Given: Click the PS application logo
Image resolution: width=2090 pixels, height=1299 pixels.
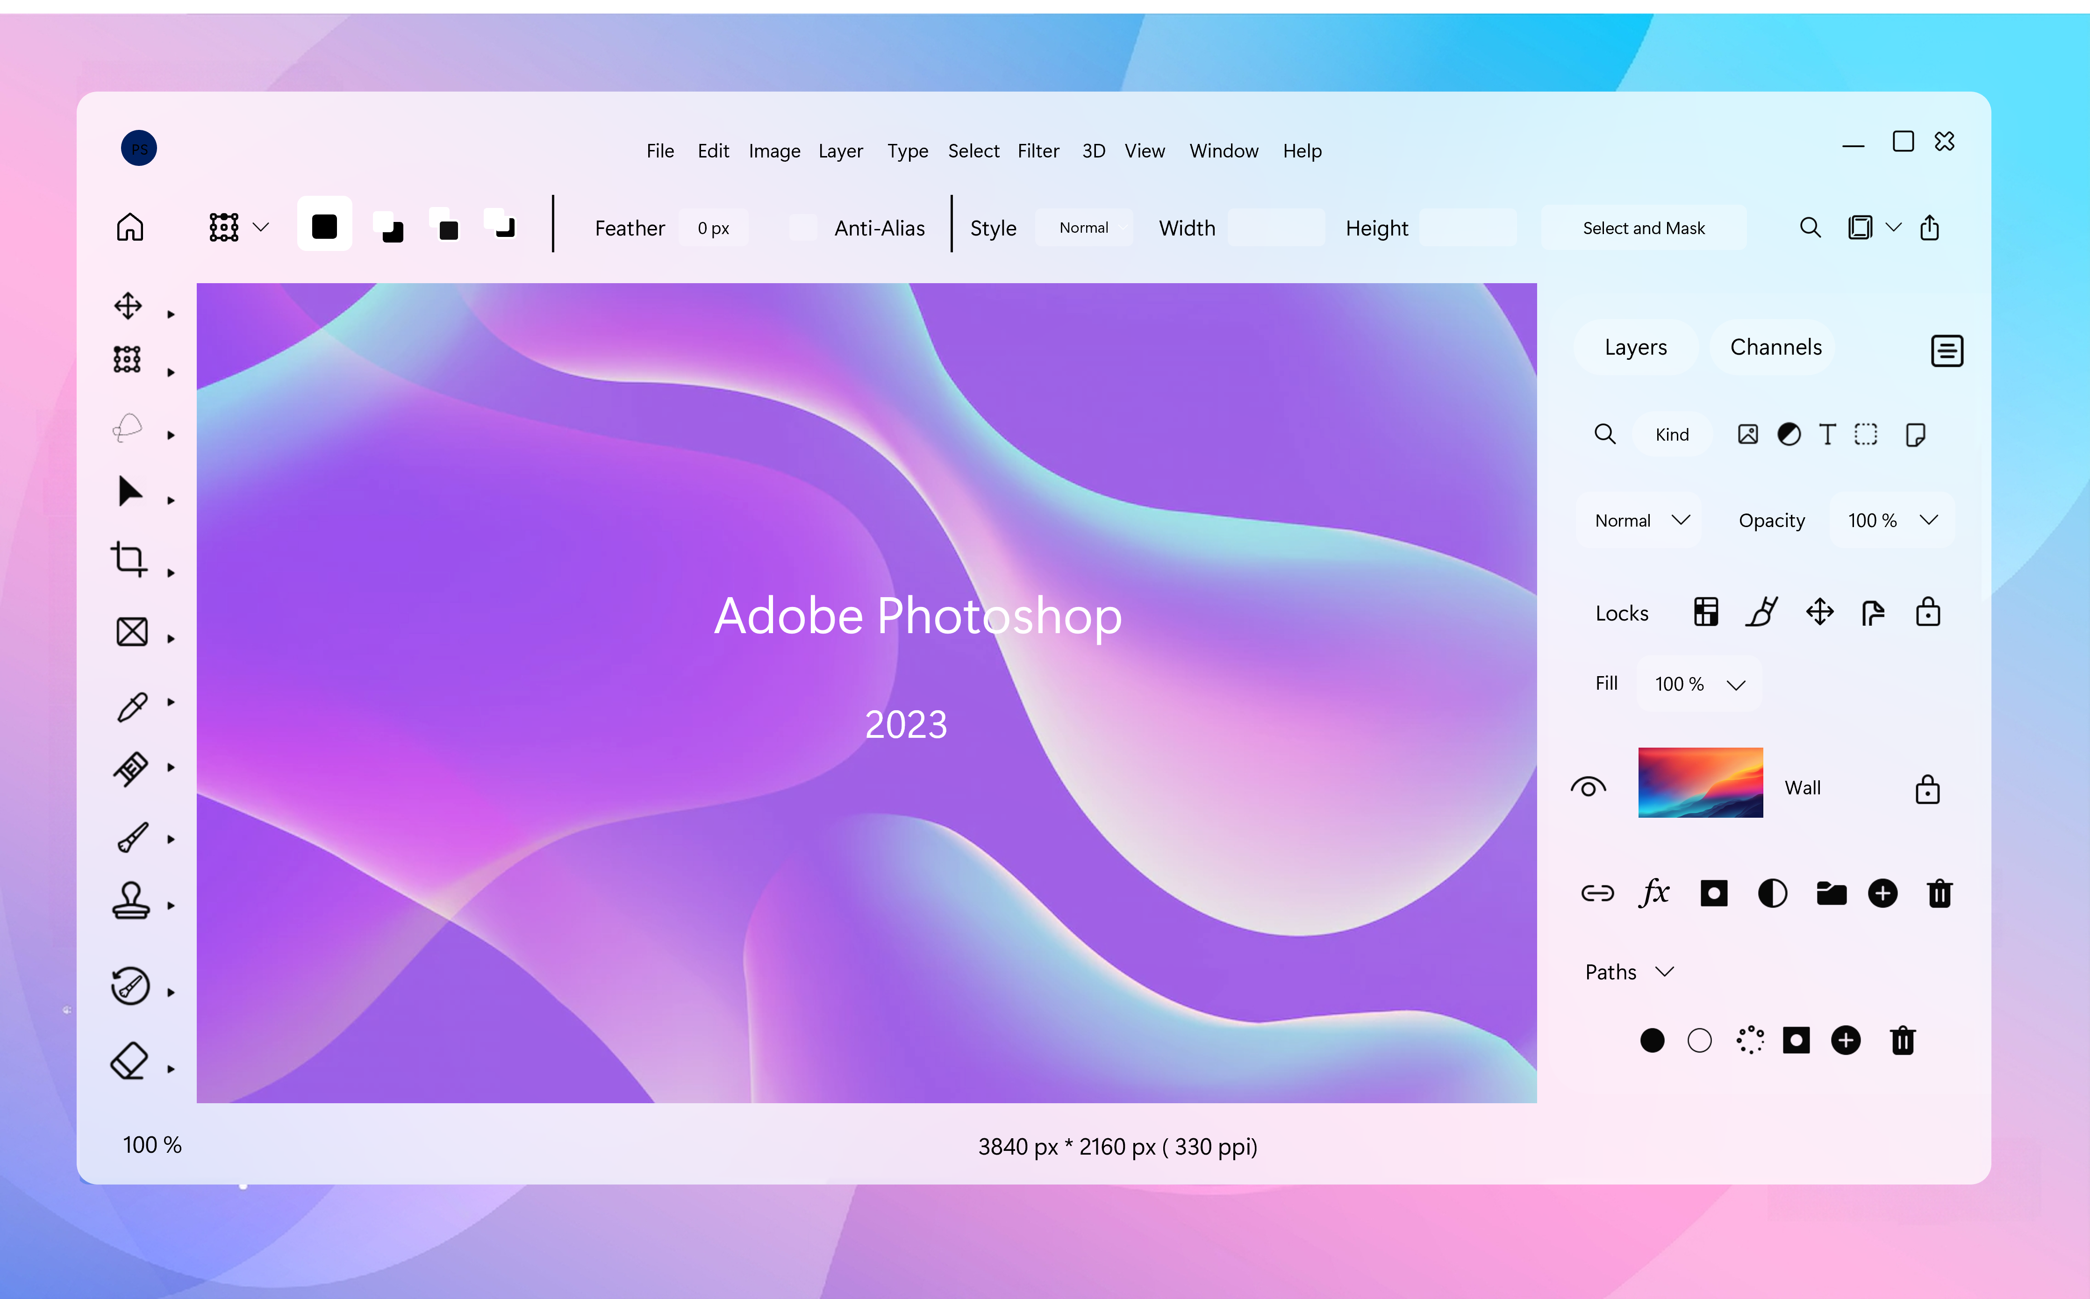Looking at the screenshot, I should point(138,148).
